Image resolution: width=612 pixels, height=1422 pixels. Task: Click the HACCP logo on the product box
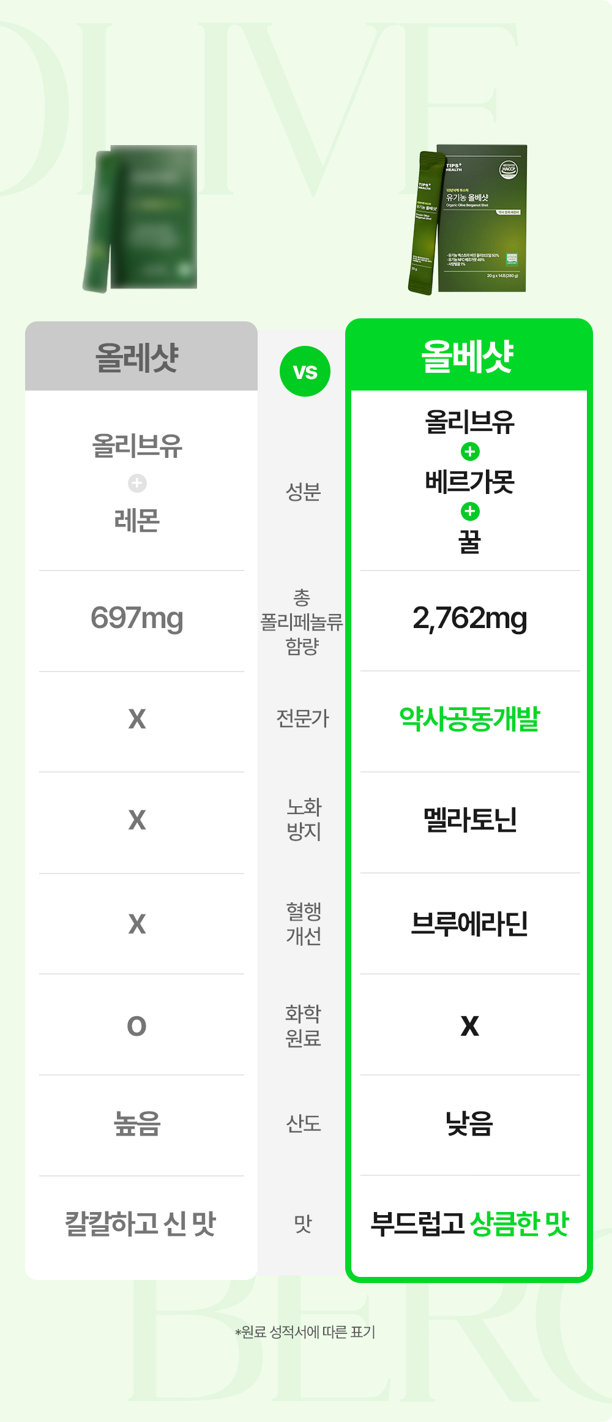[509, 170]
